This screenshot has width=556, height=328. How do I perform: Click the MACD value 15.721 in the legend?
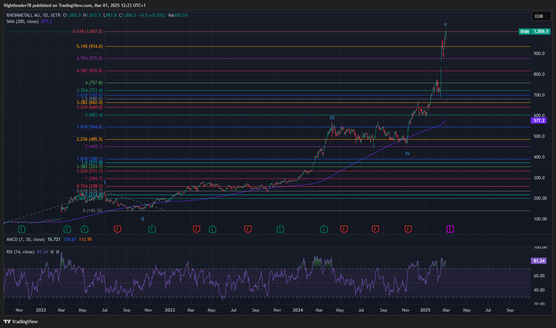click(54, 239)
